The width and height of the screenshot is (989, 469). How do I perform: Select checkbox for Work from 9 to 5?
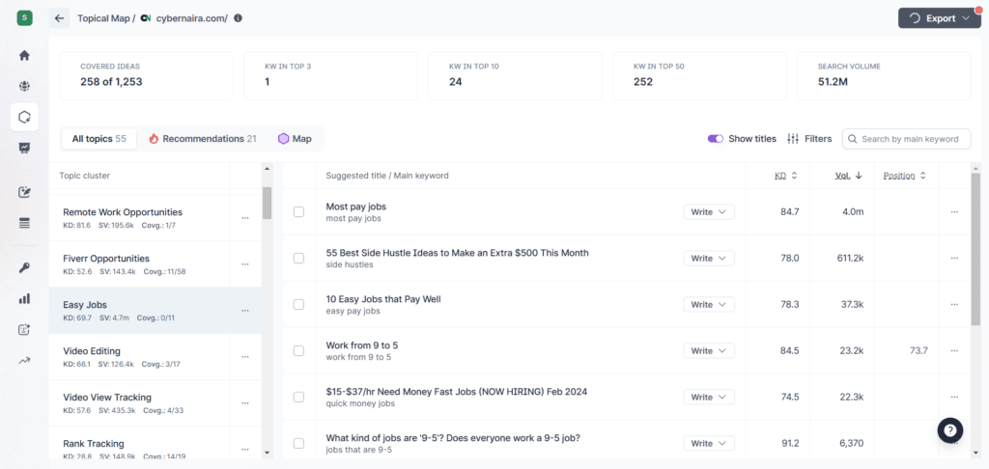[x=298, y=351]
